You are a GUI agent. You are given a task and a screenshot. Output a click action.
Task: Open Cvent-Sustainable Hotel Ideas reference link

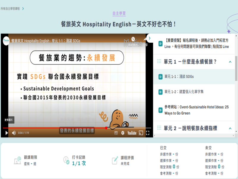pos(196,110)
